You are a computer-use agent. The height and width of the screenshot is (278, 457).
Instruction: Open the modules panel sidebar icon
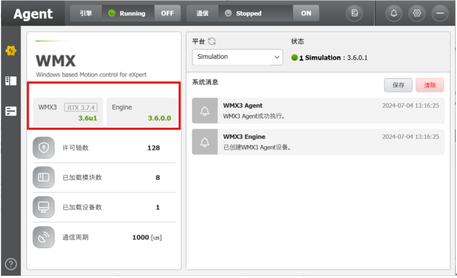point(11,81)
